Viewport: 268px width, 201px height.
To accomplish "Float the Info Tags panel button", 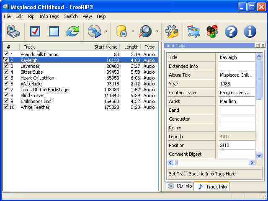I will point(258,45).
